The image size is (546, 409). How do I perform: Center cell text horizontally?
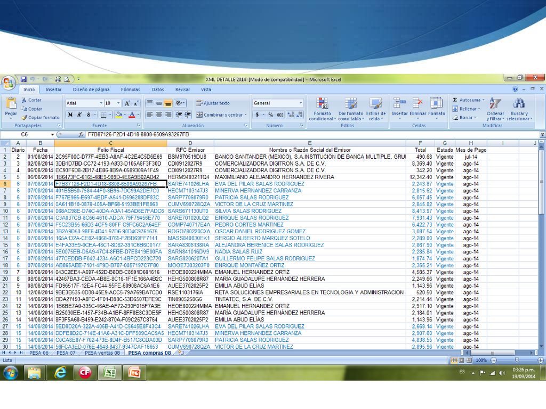159,114
